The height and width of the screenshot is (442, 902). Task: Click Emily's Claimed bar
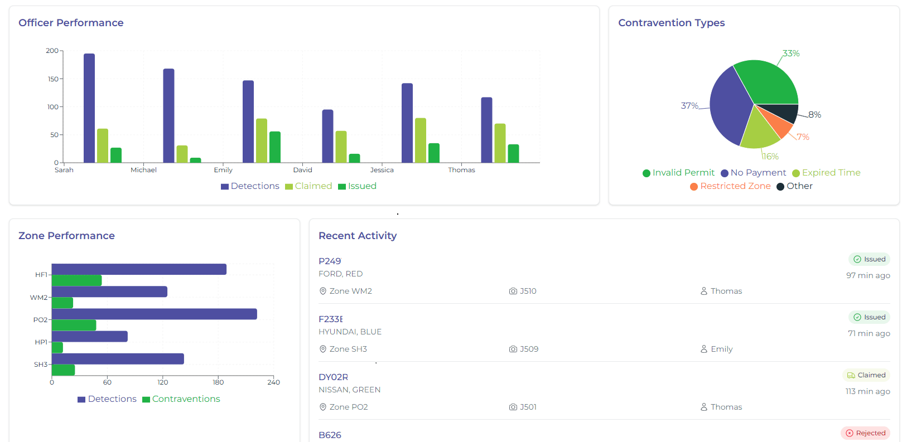pyautogui.click(x=262, y=140)
